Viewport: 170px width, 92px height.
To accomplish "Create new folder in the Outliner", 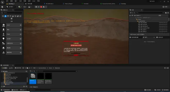I will [166, 13].
